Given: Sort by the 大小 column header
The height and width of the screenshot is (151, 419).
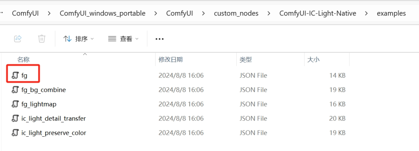Looking at the screenshot, I should [313, 60].
